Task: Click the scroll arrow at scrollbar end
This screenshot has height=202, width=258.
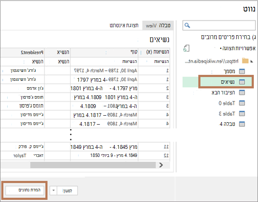Action: pyautogui.click(x=161, y=165)
